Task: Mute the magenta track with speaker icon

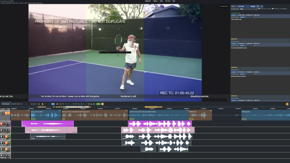Action: (6, 123)
